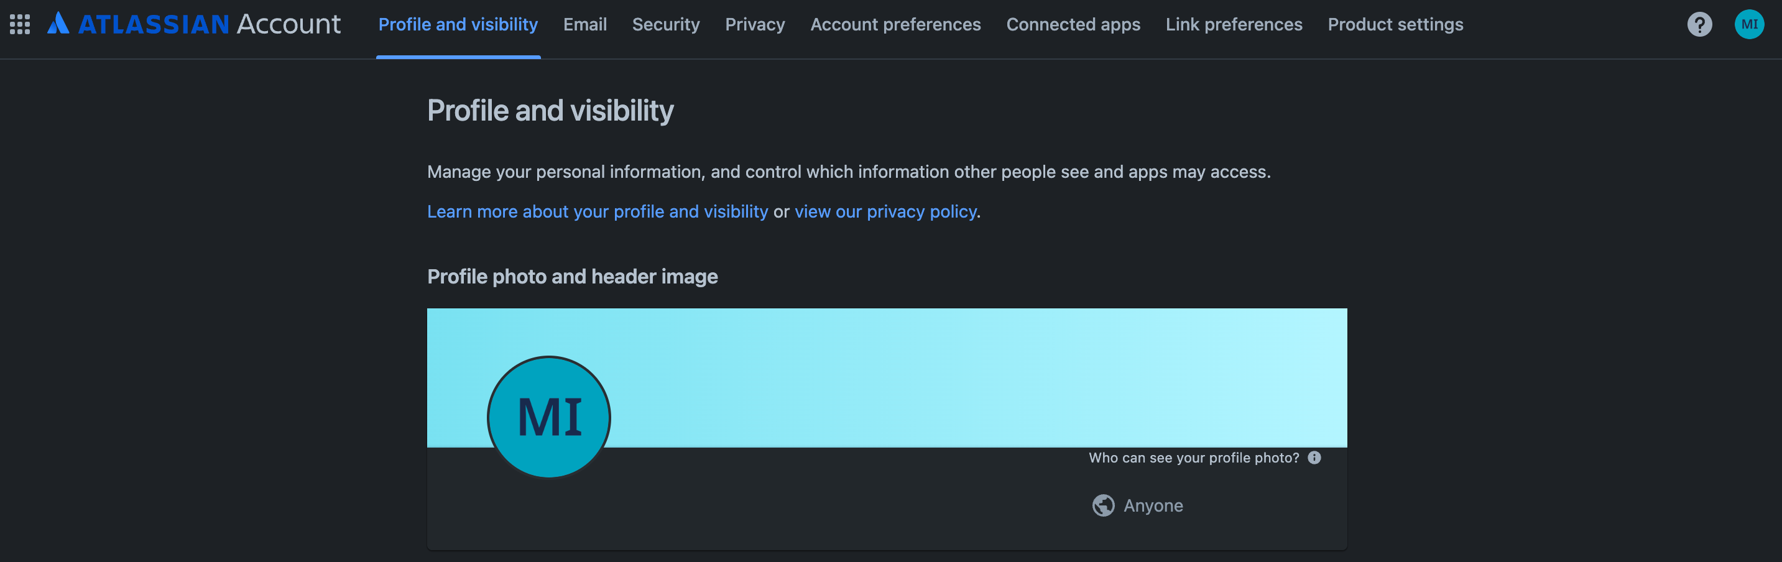Open the Help menu via question mark icon
This screenshot has height=562, width=1782.
tap(1700, 24)
